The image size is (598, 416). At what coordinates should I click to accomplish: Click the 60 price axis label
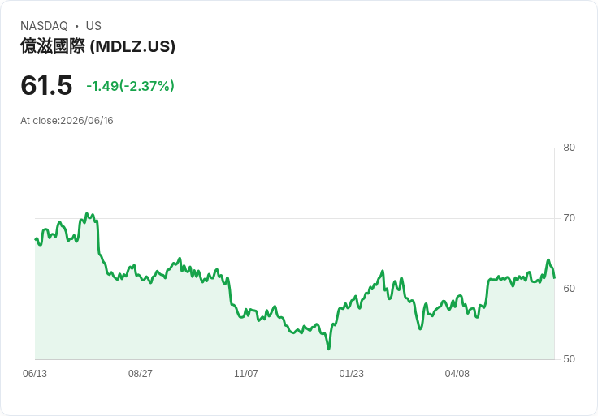pos(569,289)
